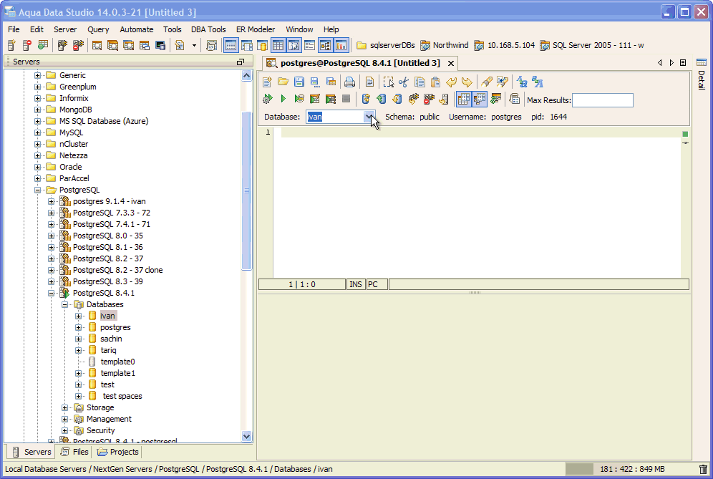Image resolution: width=713 pixels, height=479 pixels.
Task: Select the template0 database in tree
Action: [x=118, y=362]
